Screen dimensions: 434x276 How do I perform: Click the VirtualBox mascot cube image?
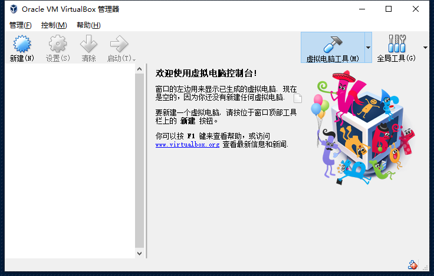point(363,128)
